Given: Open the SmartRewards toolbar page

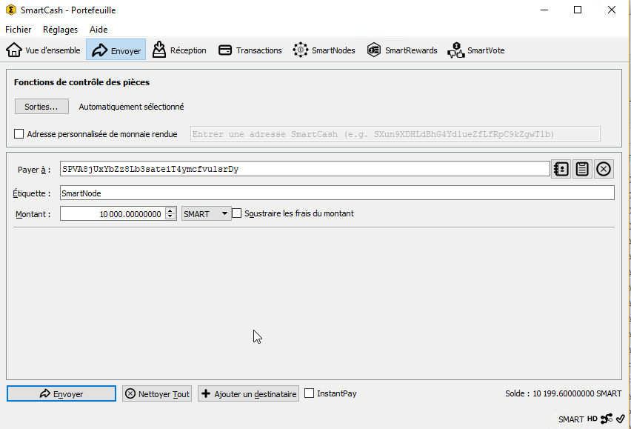Looking at the screenshot, I should (x=402, y=50).
